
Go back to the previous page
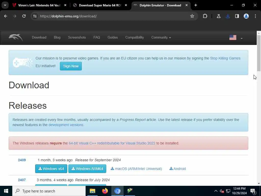(x=6, y=16)
